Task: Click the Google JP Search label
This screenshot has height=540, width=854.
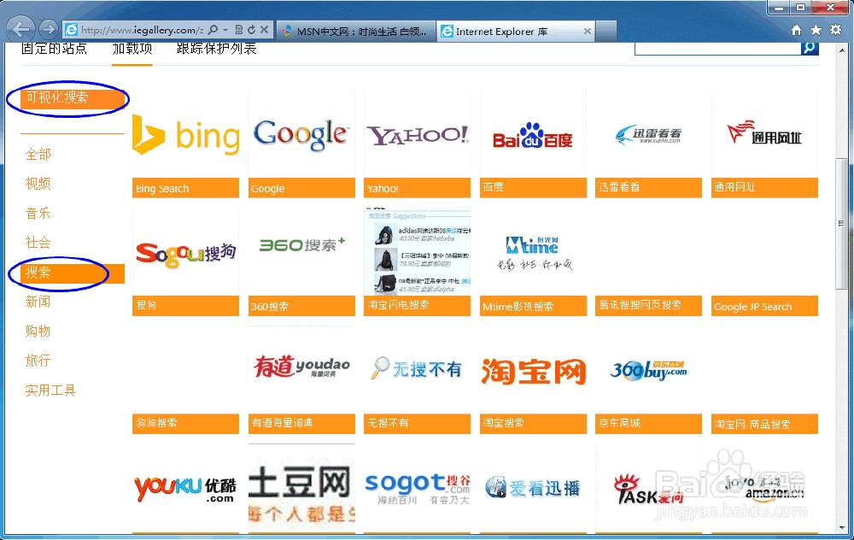Action: [764, 306]
